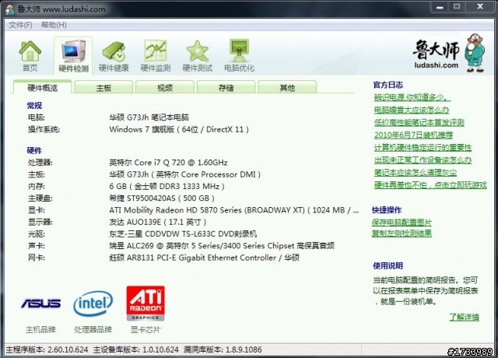Select the 华硕 G73Jh 笔记本电脑 computer value

coord(149,118)
